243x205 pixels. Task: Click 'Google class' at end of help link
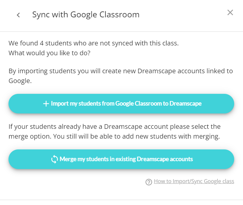pyautogui.click(x=219, y=181)
